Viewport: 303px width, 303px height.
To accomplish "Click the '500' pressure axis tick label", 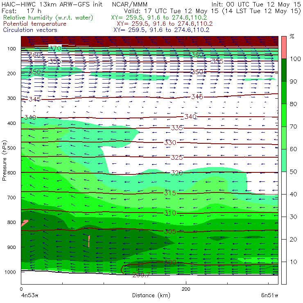I will pyautogui.click(x=11, y=148).
